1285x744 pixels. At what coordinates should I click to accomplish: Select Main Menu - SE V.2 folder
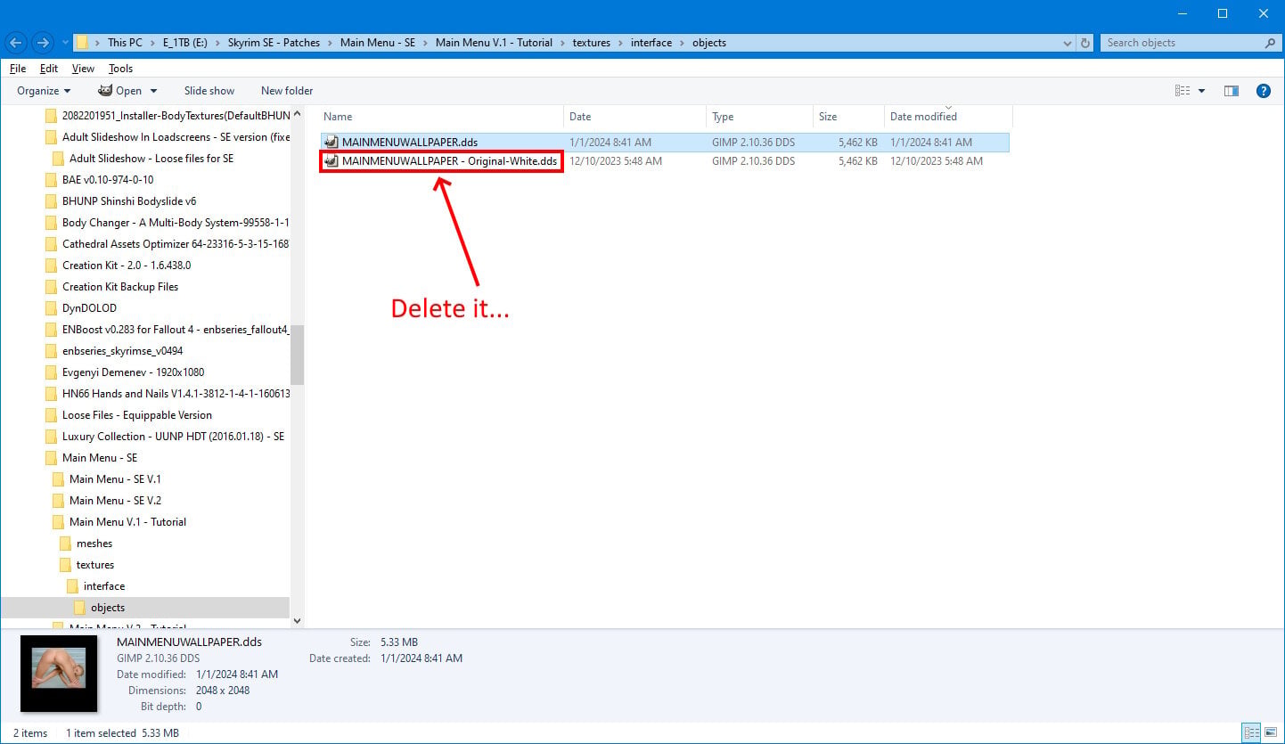(115, 501)
